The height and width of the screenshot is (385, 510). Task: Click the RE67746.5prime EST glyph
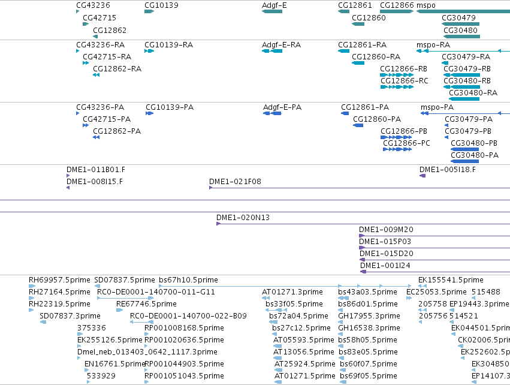pyautogui.click(x=119, y=310)
